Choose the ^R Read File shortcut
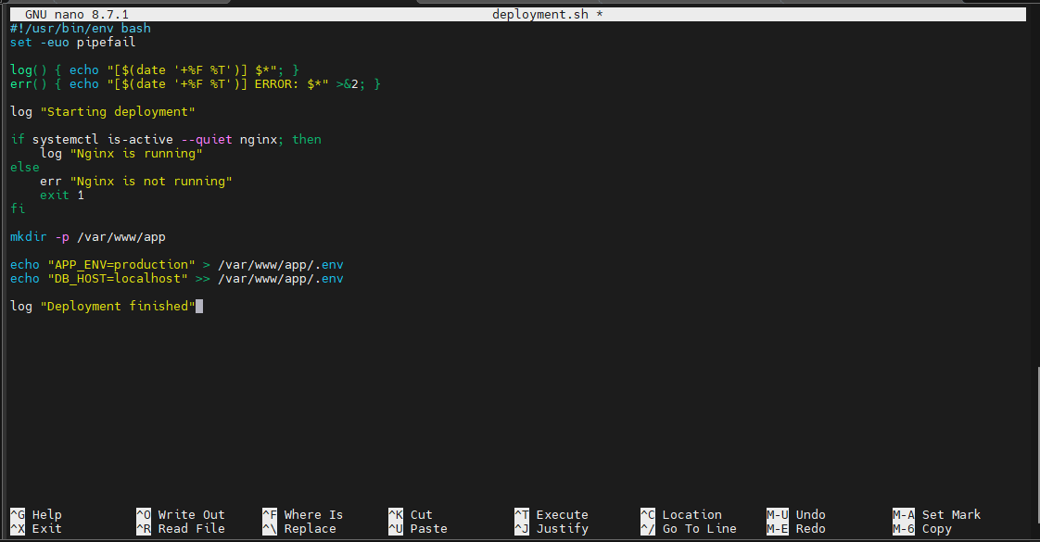This screenshot has height=542, width=1040. coord(181,529)
